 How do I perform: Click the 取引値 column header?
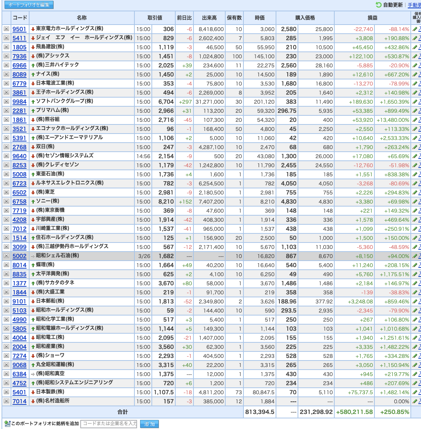155,18
